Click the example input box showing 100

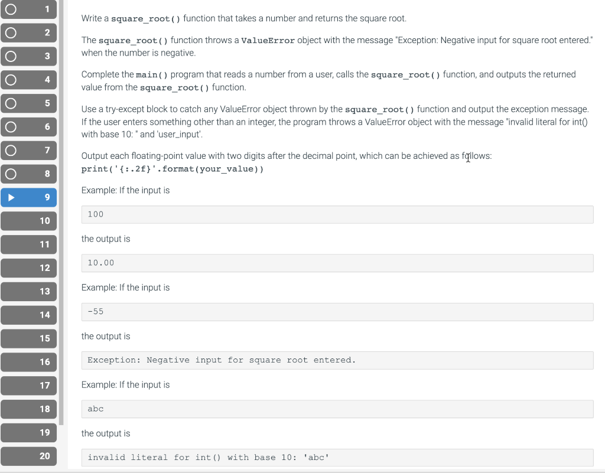(x=337, y=214)
